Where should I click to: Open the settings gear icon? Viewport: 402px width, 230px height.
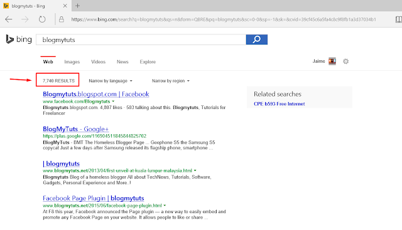point(346,61)
